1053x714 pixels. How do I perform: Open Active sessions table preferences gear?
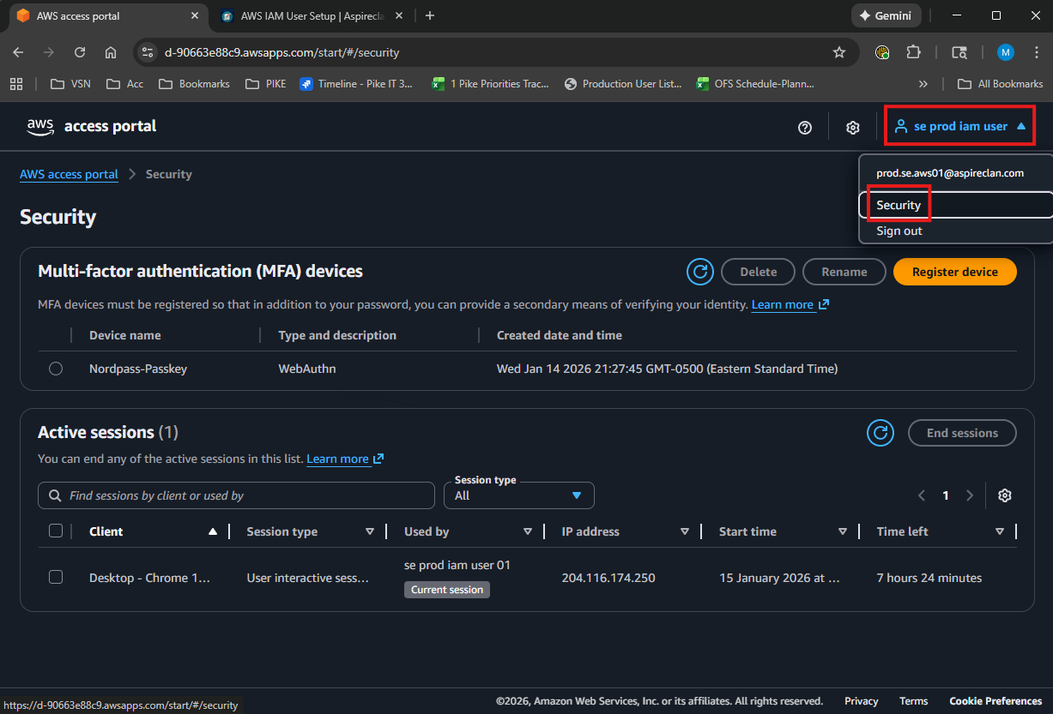pyautogui.click(x=1005, y=495)
